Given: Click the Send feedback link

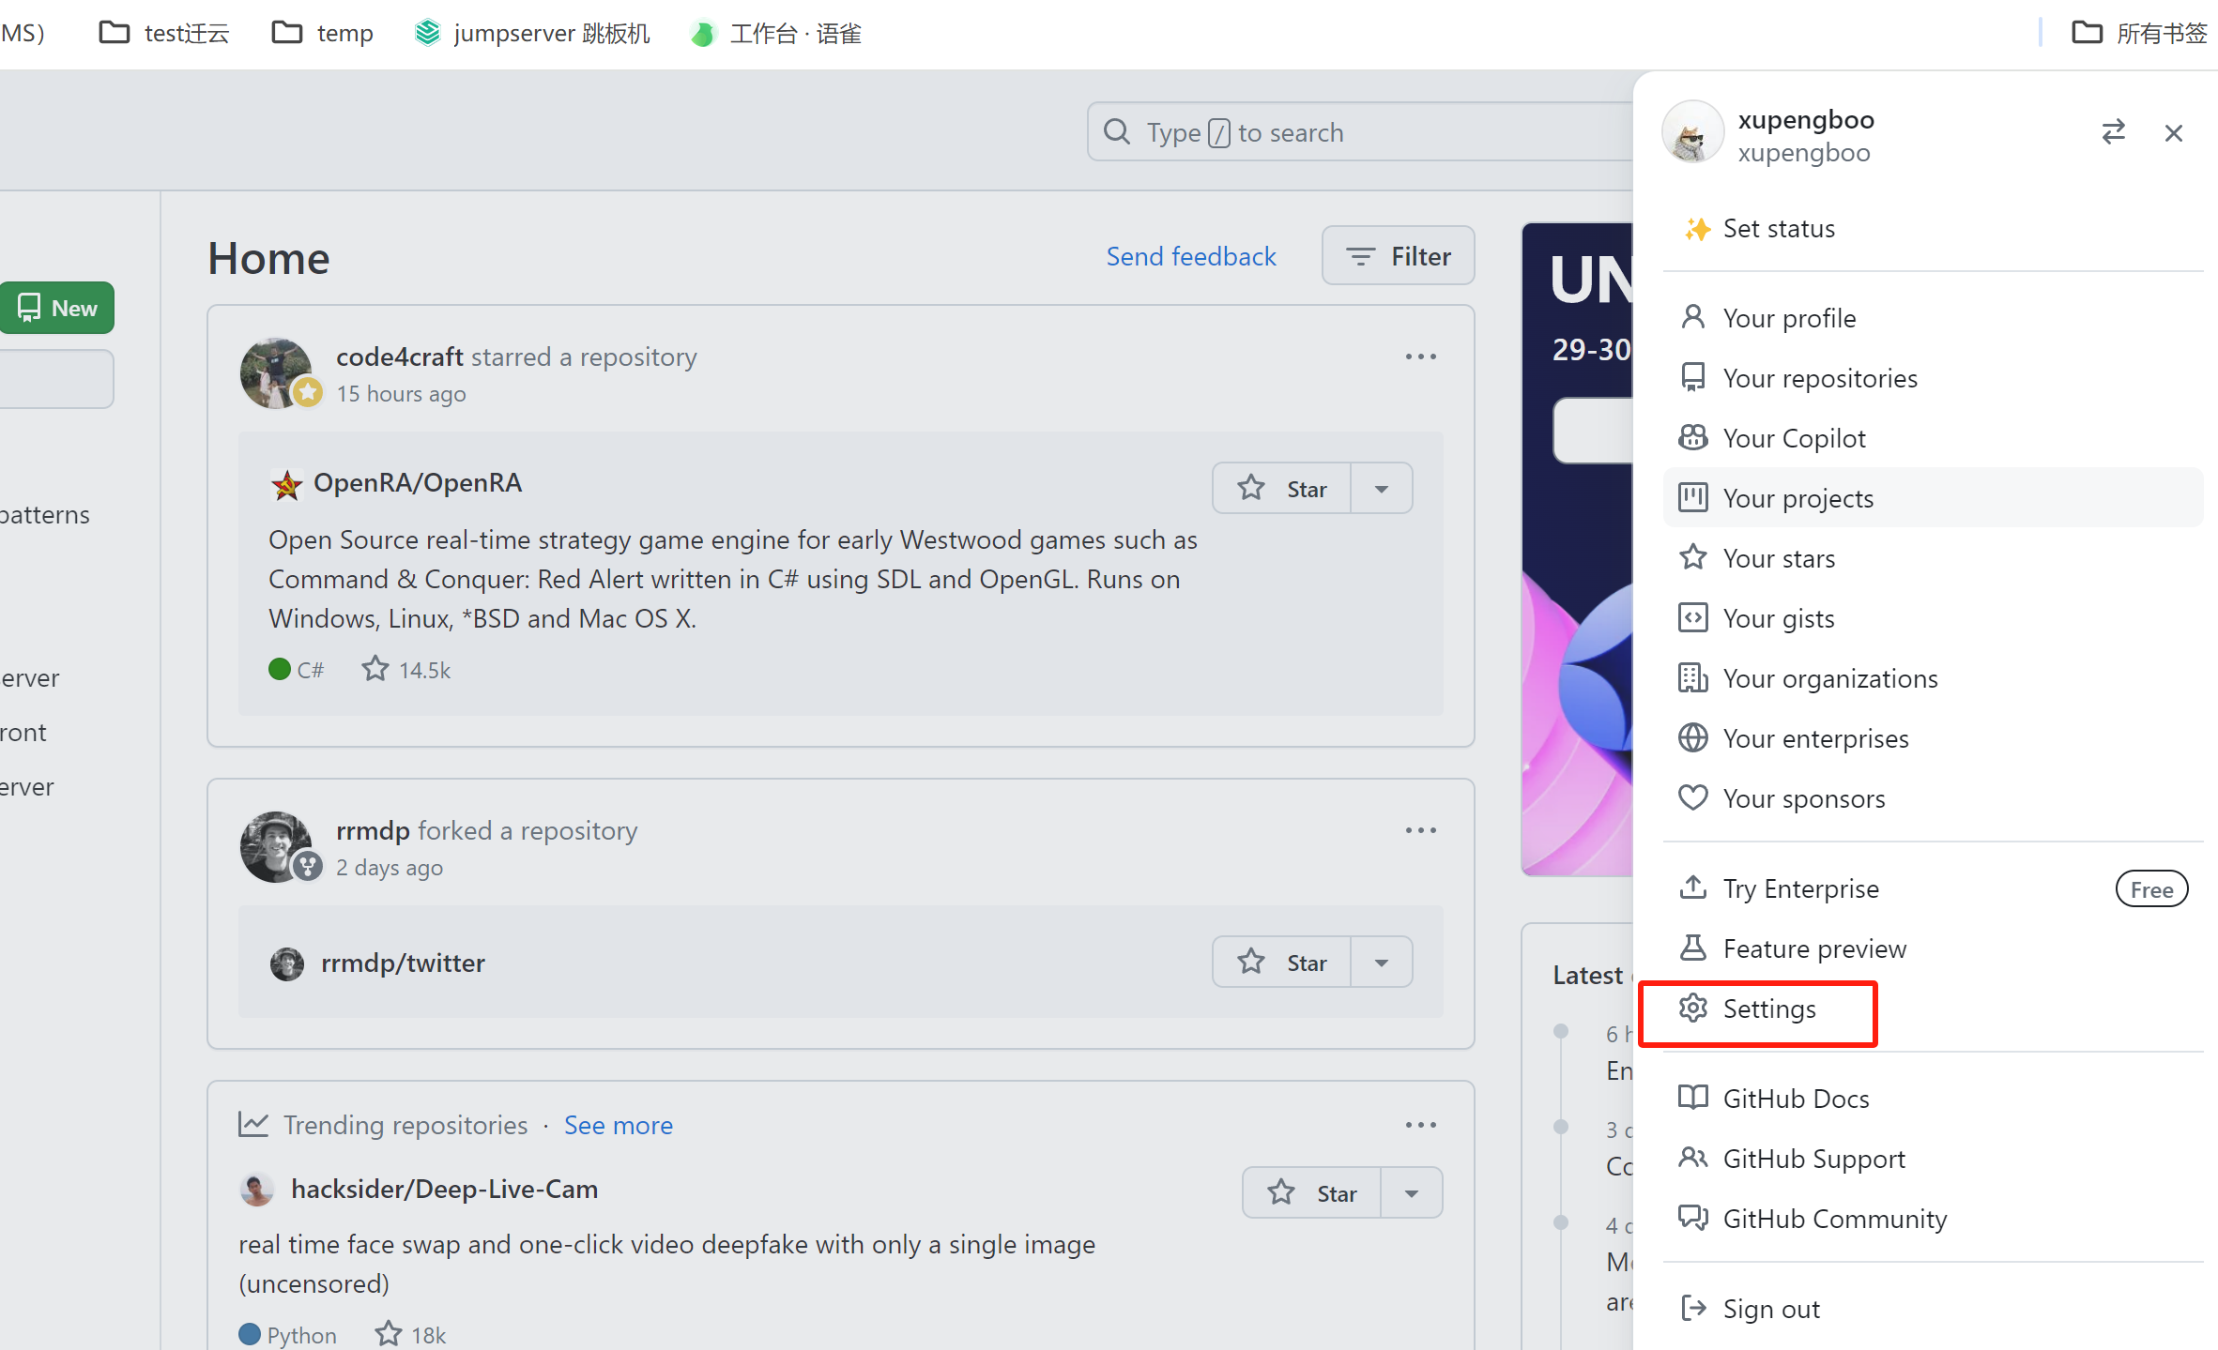Looking at the screenshot, I should (x=1191, y=256).
